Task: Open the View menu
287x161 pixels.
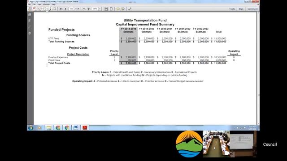Action: pos(39,4)
